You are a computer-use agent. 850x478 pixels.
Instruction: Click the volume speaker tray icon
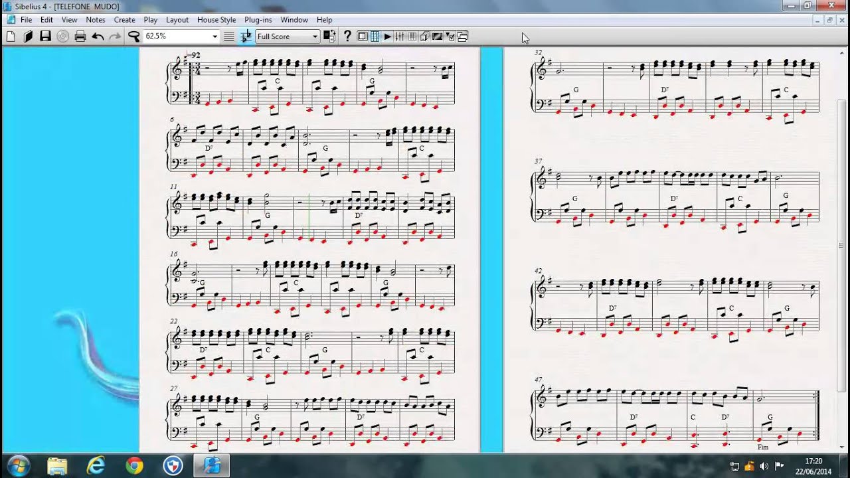[764, 466]
